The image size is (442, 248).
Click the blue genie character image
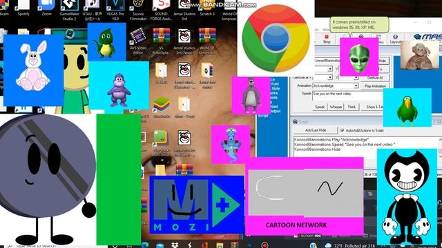pyautogui.click(x=231, y=145)
